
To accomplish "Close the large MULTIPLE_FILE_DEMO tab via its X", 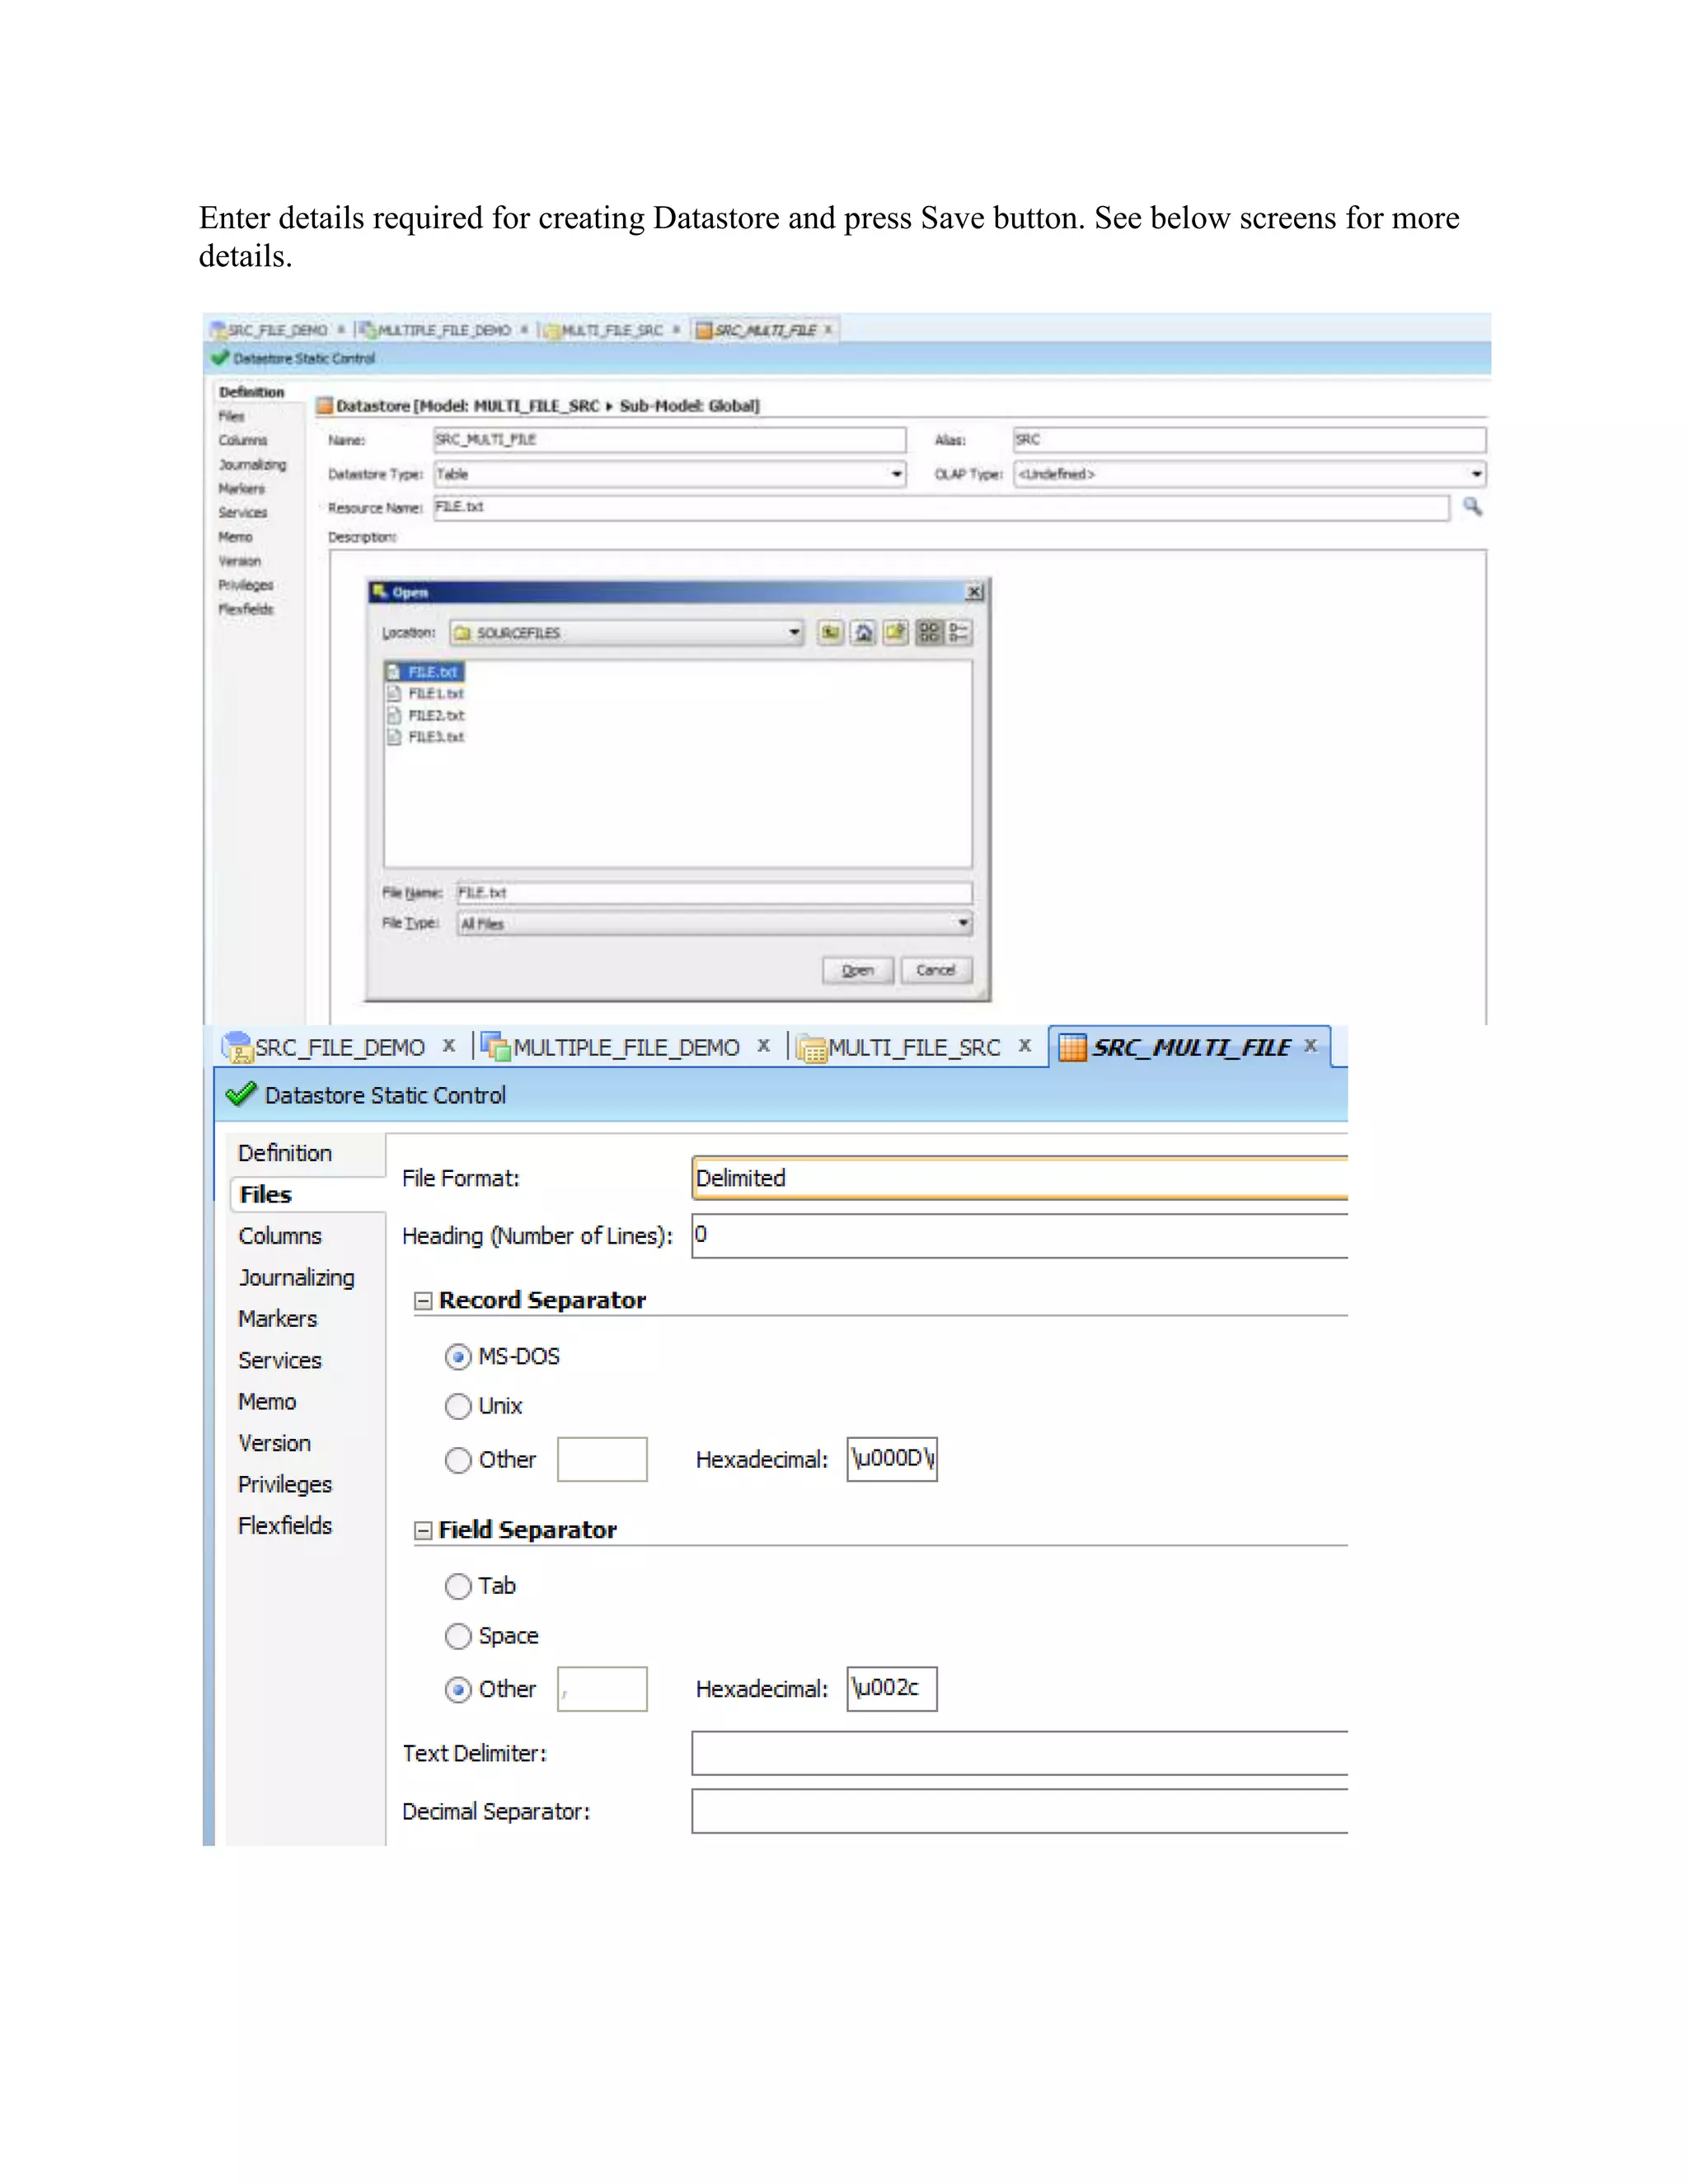I will tap(764, 1046).
